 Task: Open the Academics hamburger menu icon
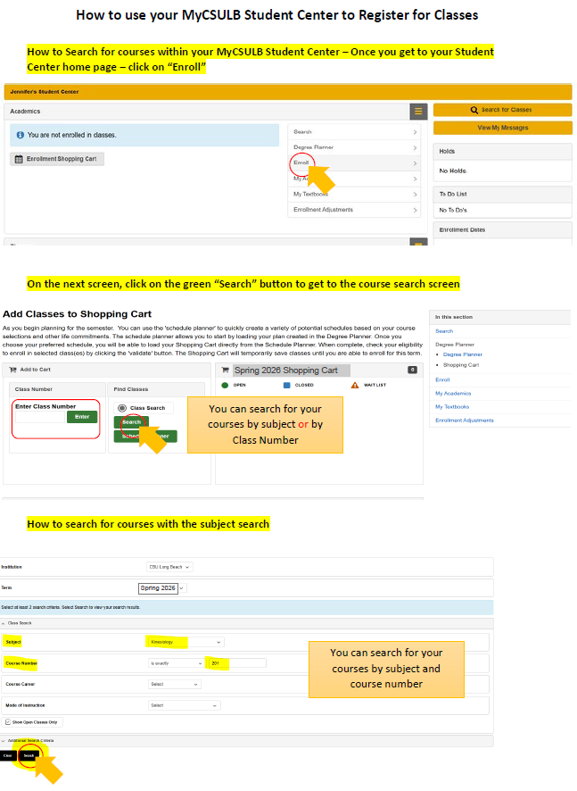click(418, 112)
